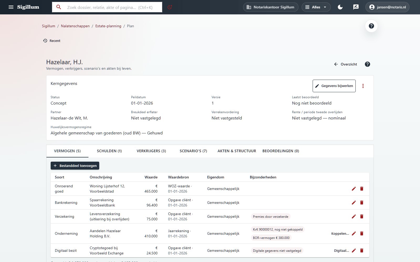Click help icon next to Overzicht

(x=367, y=64)
